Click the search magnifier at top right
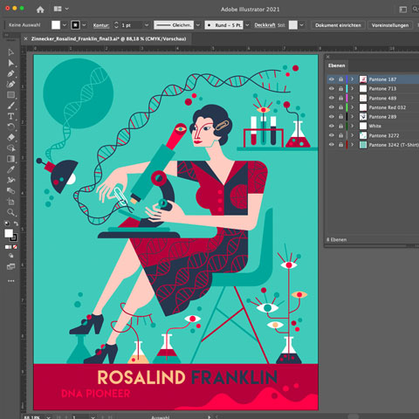The height and width of the screenshot is (419, 419). pyautogui.click(x=416, y=10)
